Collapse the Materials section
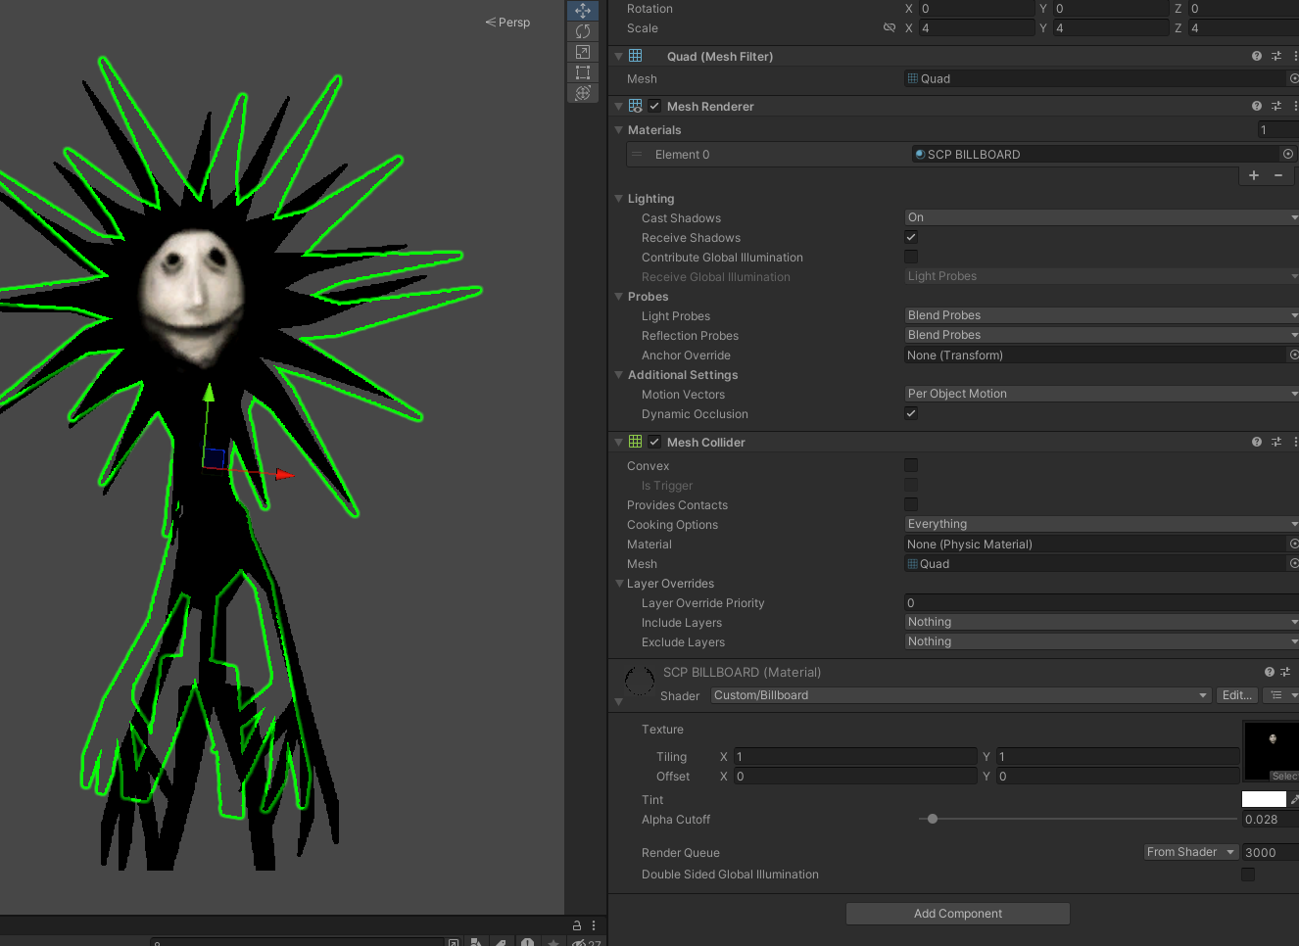This screenshot has width=1299, height=946. pos(618,129)
